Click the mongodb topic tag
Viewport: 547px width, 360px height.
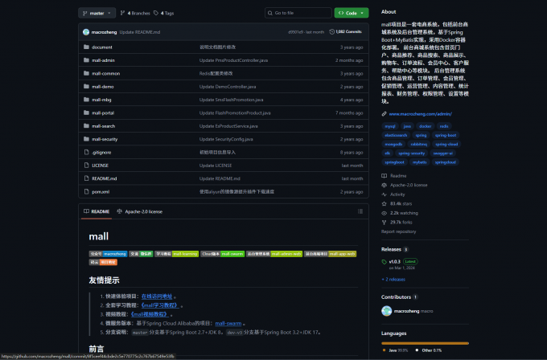pos(393,145)
